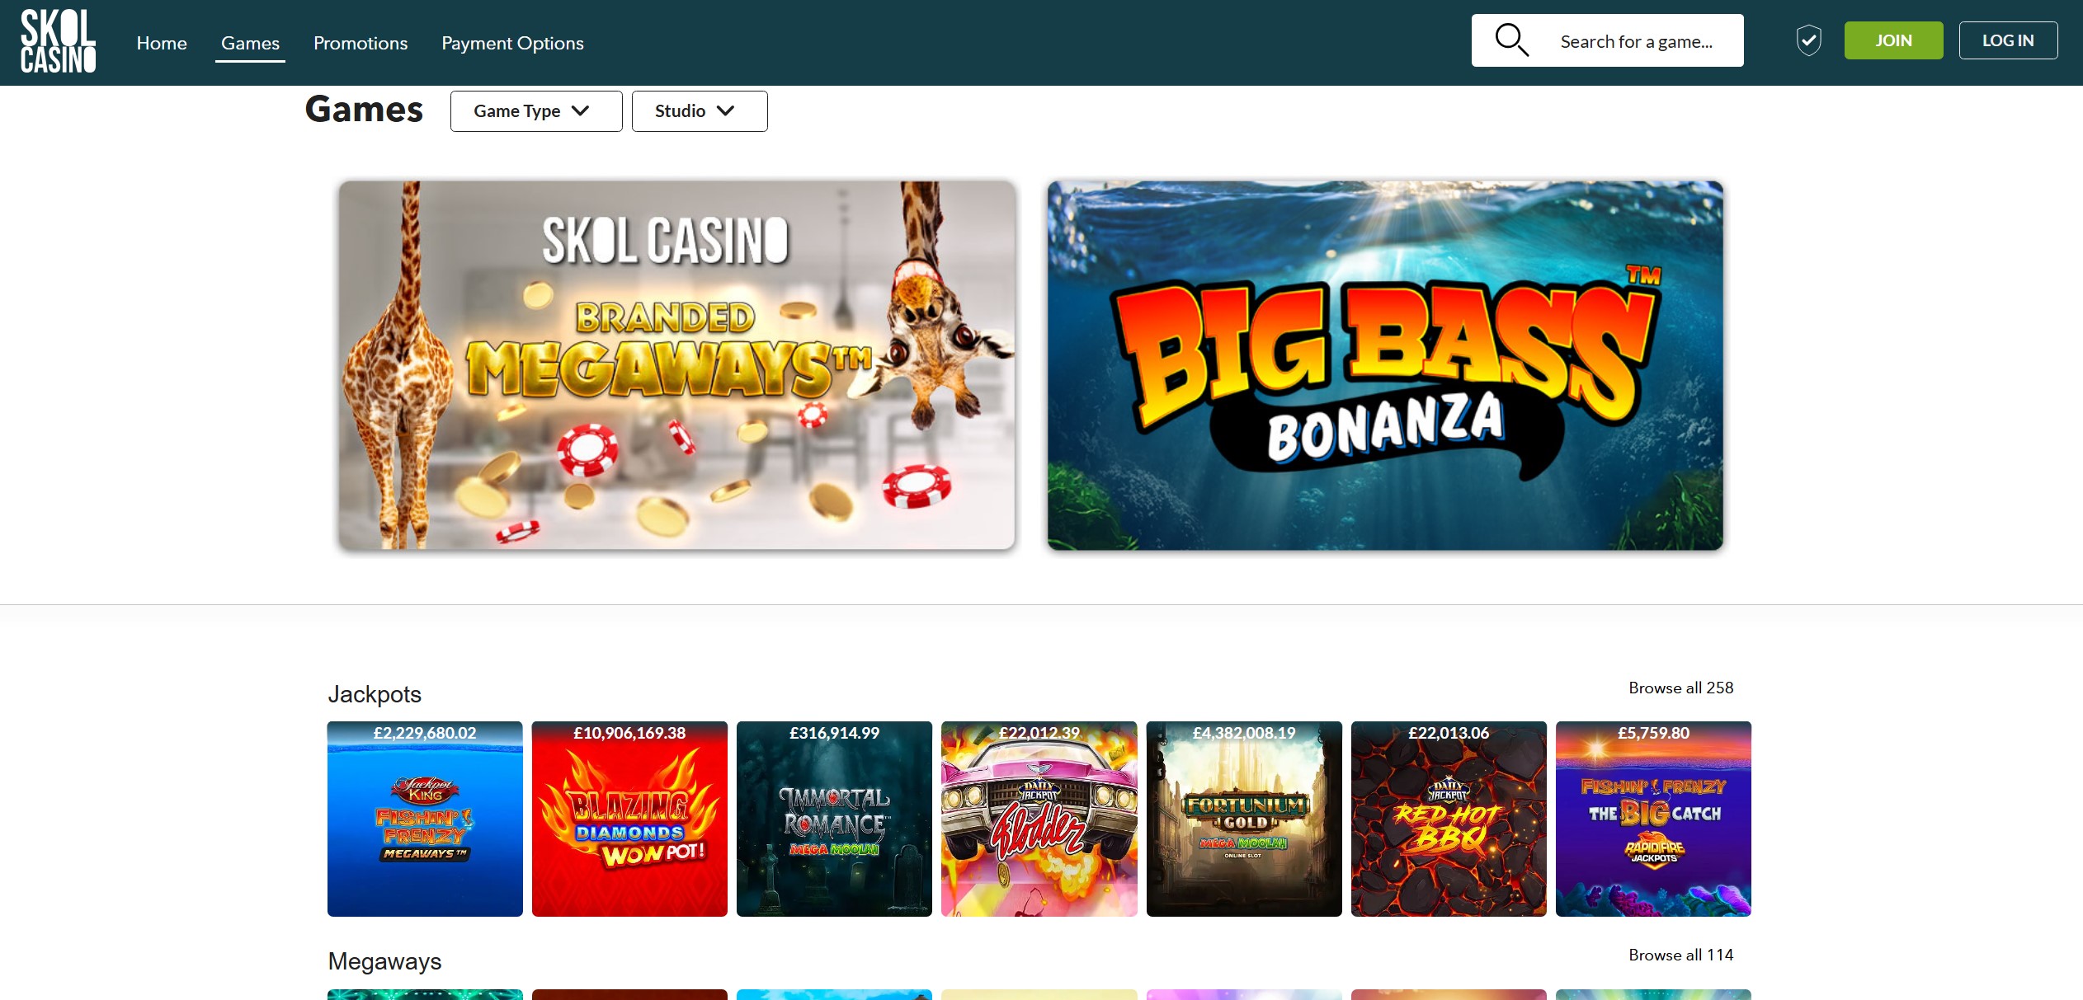Image resolution: width=2083 pixels, height=1000 pixels.
Task: Select Fortunium Gold Mega Moolah slot
Action: click(1243, 819)
